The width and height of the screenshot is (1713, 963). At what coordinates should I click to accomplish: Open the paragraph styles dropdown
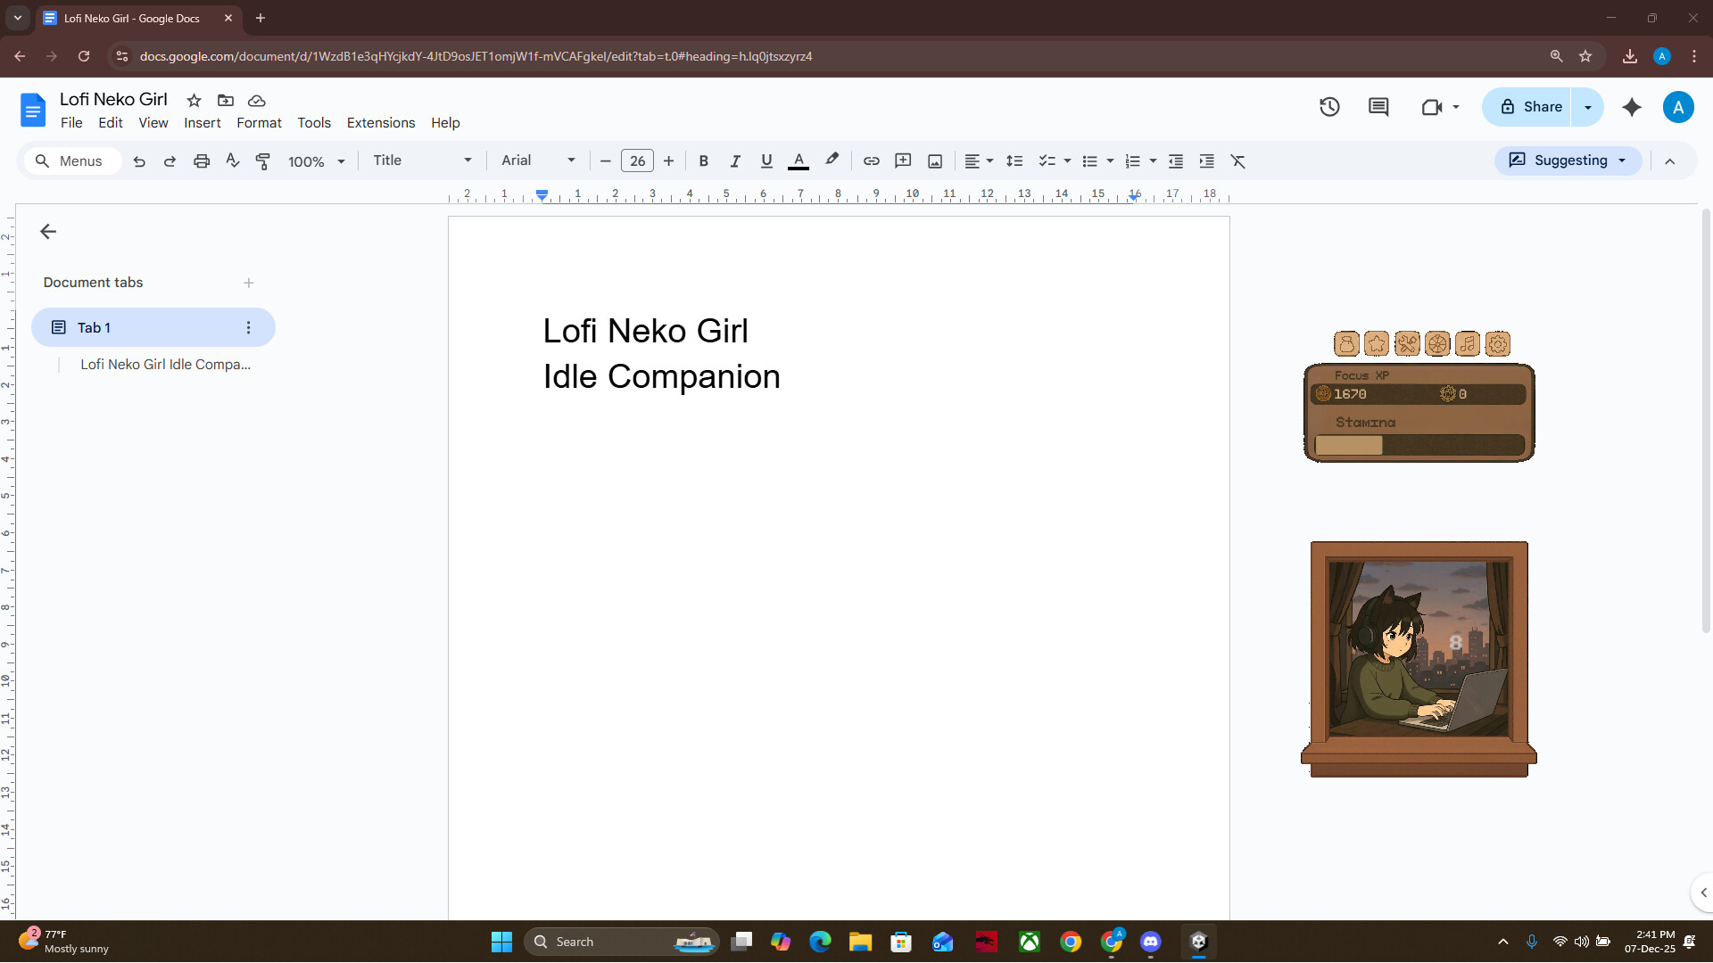click(421, 160)
